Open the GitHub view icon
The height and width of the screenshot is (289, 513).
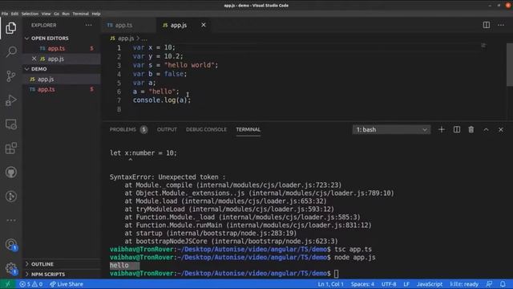[10, 173]
